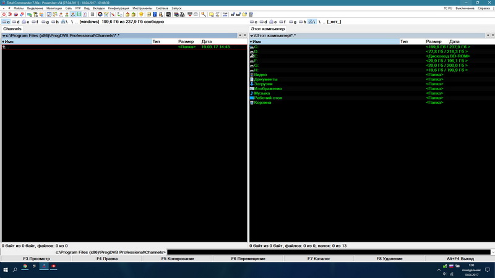
Task: Select drive c in left panel
Action: pyautogui.click(x=7, y=22)
